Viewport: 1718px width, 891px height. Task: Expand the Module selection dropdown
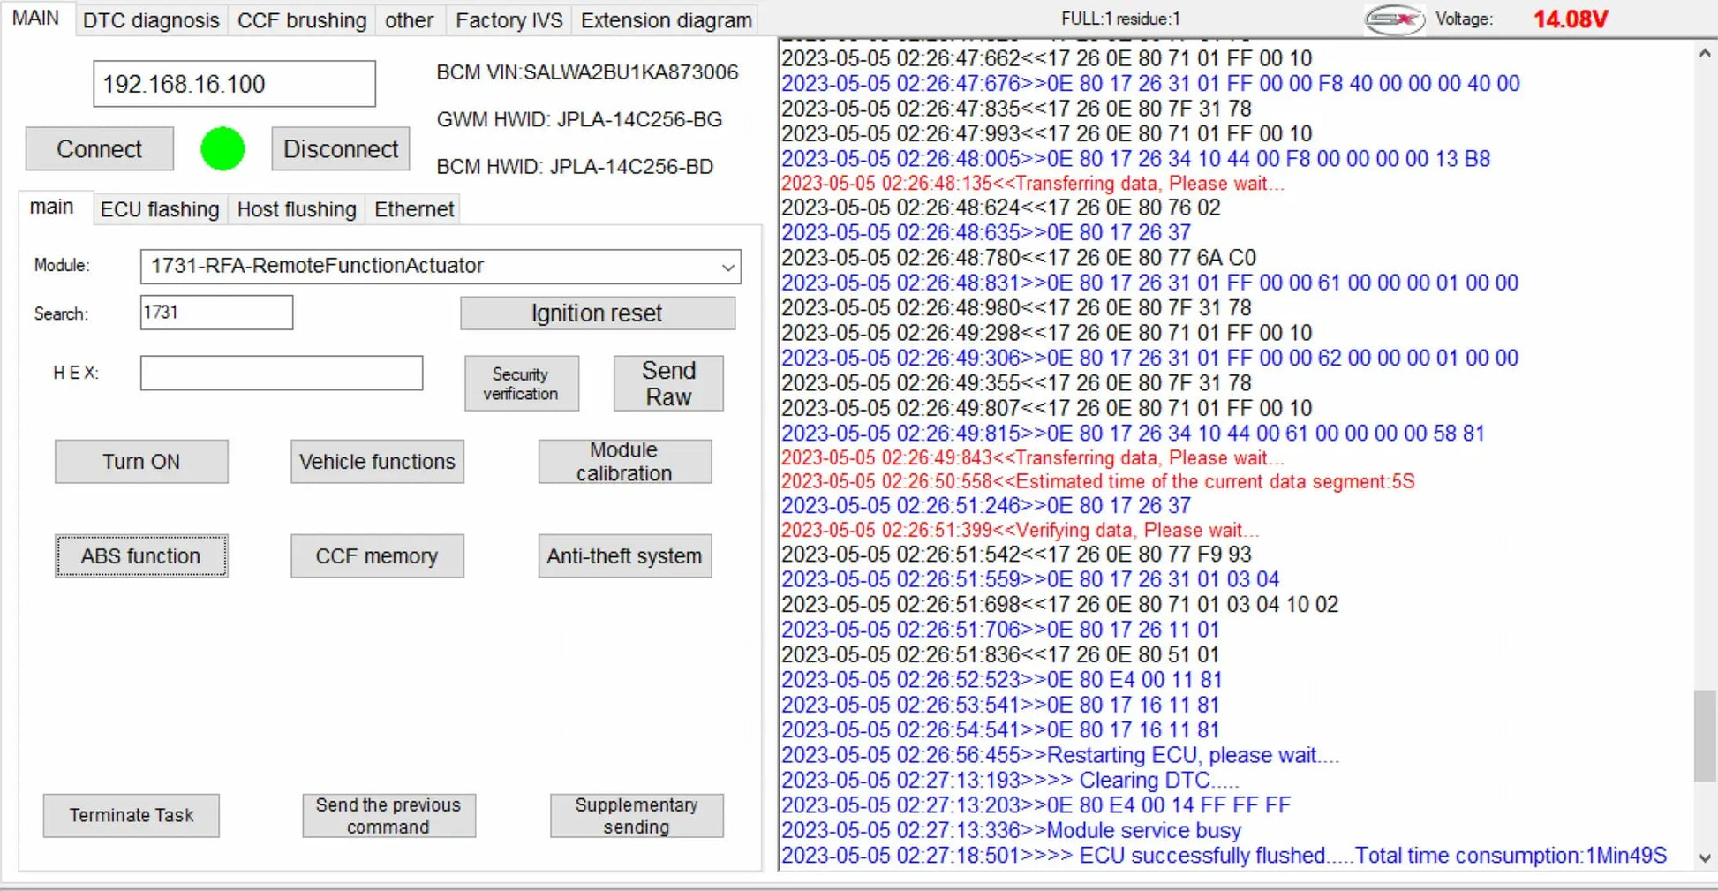[726, 266]
